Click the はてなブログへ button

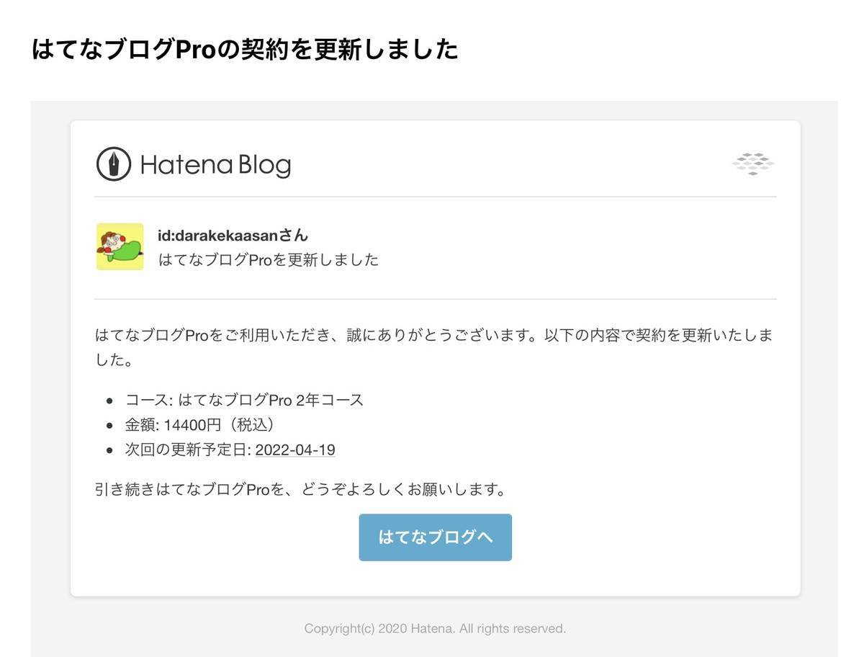436,537
